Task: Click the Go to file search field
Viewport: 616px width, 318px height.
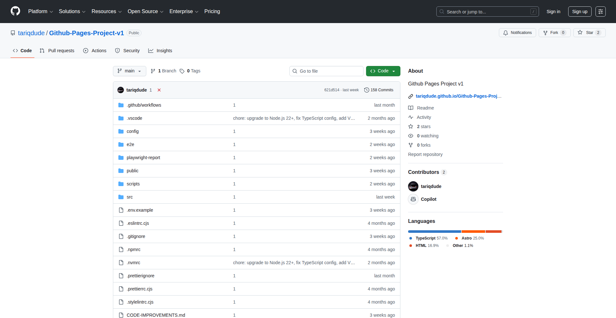Action: [x=326, y=71]
